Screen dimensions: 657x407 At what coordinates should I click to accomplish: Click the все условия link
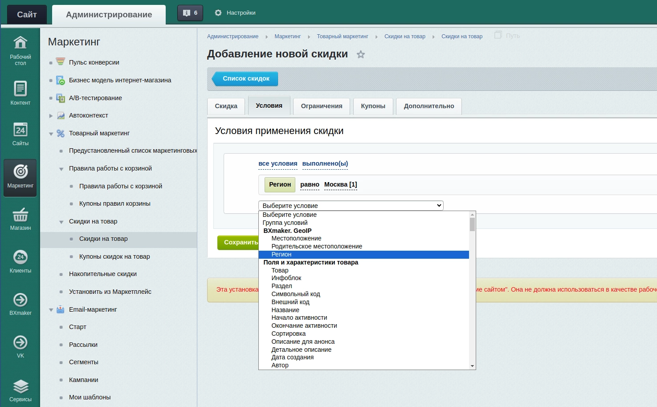point(277,163)
